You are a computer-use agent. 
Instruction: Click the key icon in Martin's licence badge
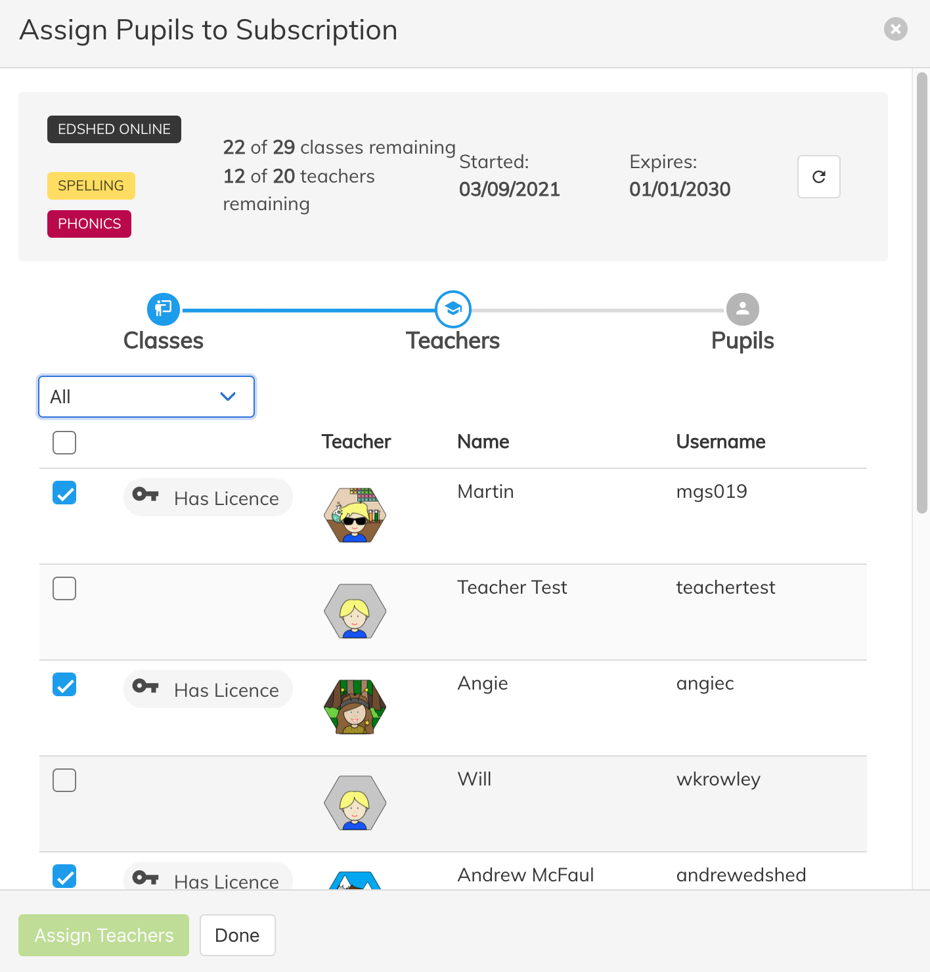coord(146,494)
